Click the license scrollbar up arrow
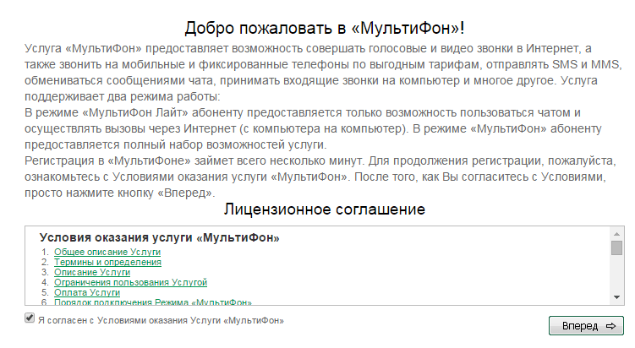 click(x=616, y=234)
